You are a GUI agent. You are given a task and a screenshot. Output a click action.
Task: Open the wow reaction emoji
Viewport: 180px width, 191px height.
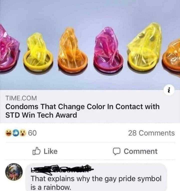tap(23, 133)
